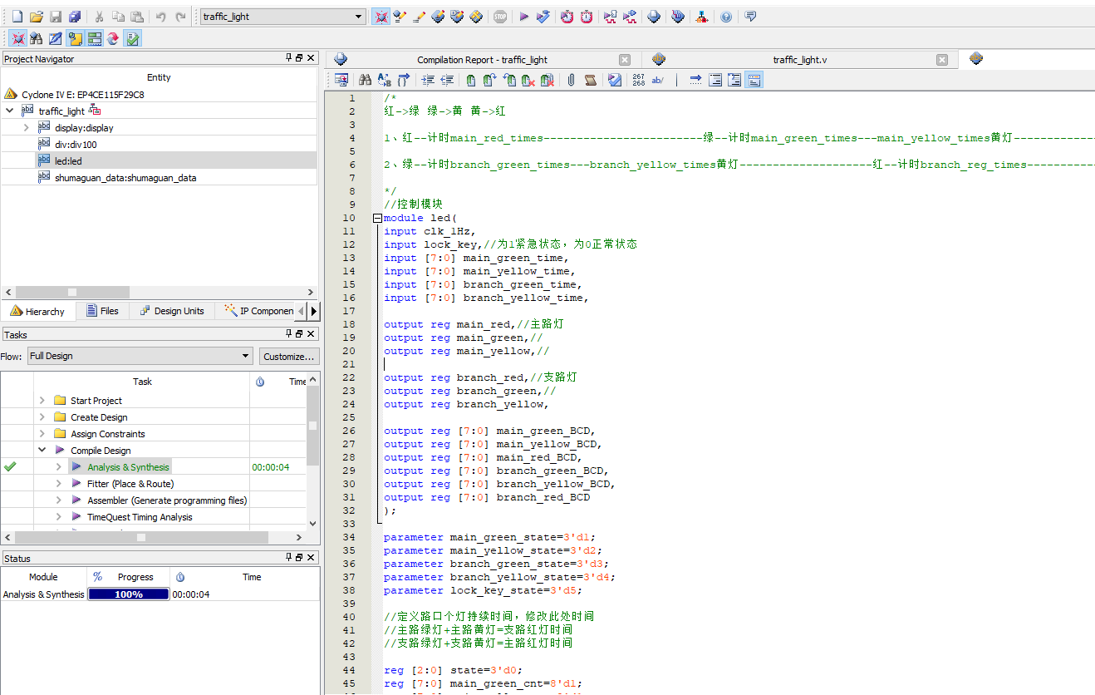The image size is (1095, 695).
Task: Switch to the Hierarchy tab
Action: (x=37, y=311)
